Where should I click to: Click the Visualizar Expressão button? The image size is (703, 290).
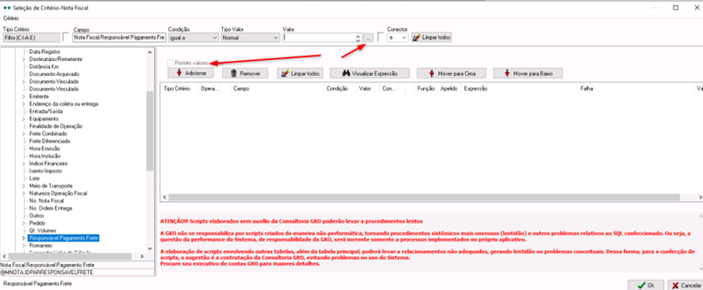point(370,73)
